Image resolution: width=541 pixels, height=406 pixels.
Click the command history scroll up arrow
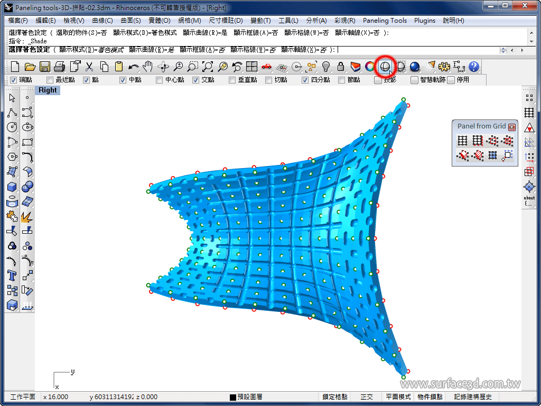point(531,33)
